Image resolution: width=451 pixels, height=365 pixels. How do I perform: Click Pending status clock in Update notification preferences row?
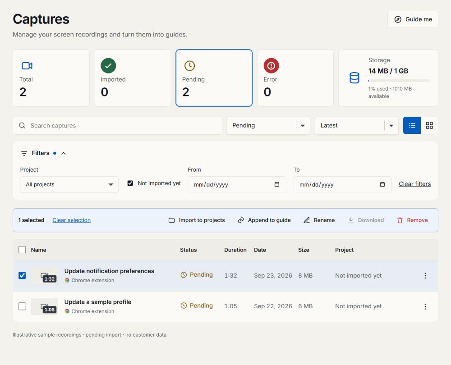(184, 275)
